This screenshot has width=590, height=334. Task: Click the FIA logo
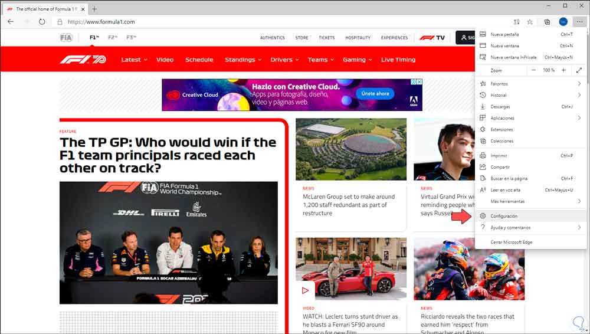[x=66, y=38]
